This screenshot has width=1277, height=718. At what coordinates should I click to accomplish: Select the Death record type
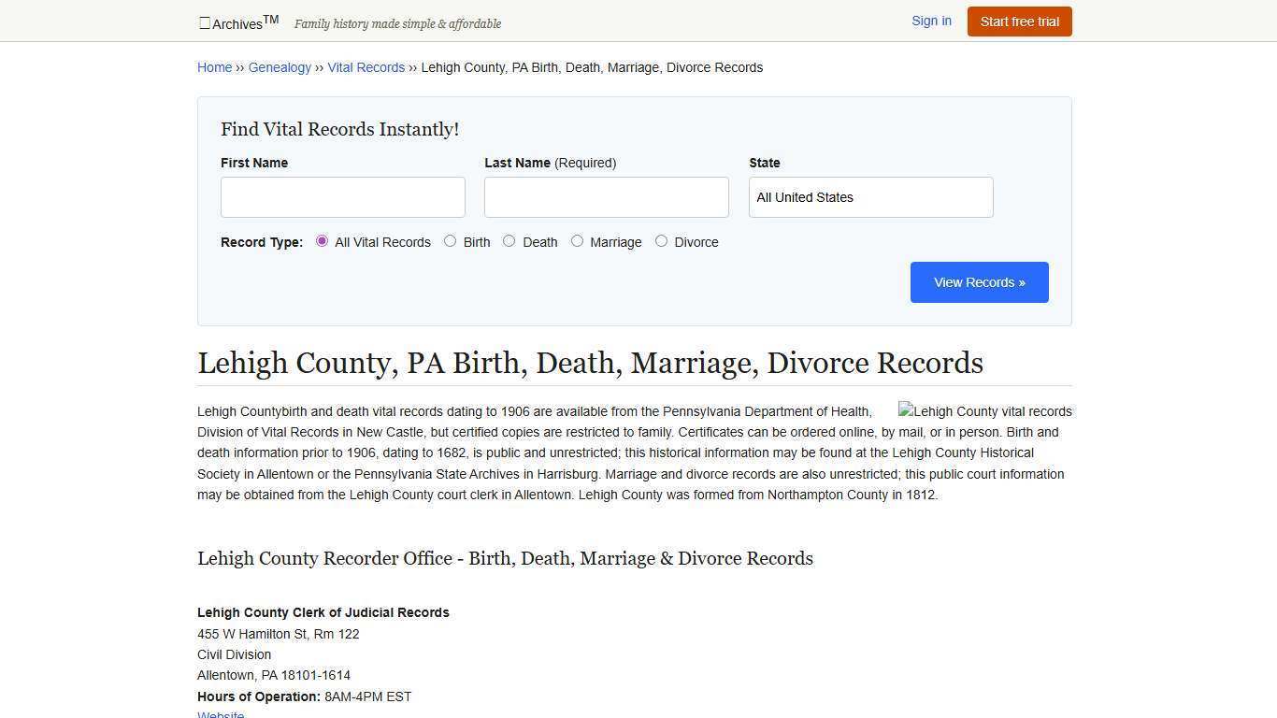pyautogui.click(x=509, y=241)
